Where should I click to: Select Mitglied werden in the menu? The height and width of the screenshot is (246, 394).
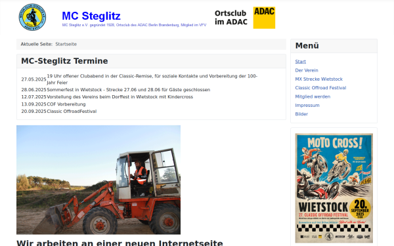point(313,96)
